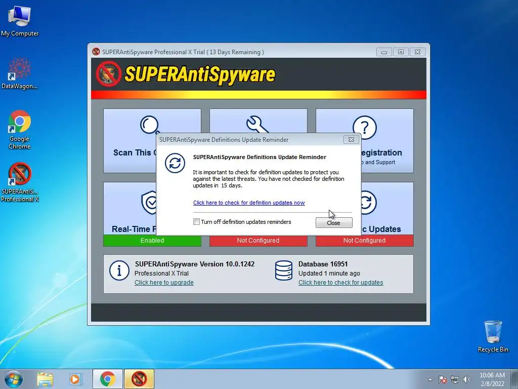Open Windows Explorer from the taskbar
This screenshot has height=389, width=518.
click(x=45, y=379)
